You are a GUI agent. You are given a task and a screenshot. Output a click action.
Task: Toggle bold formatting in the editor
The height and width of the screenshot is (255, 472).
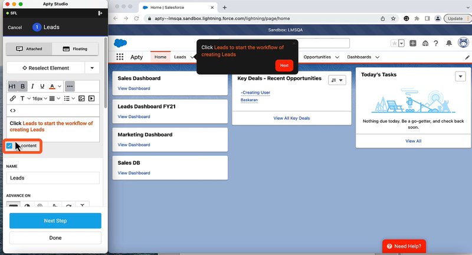[x=23, y=86]
